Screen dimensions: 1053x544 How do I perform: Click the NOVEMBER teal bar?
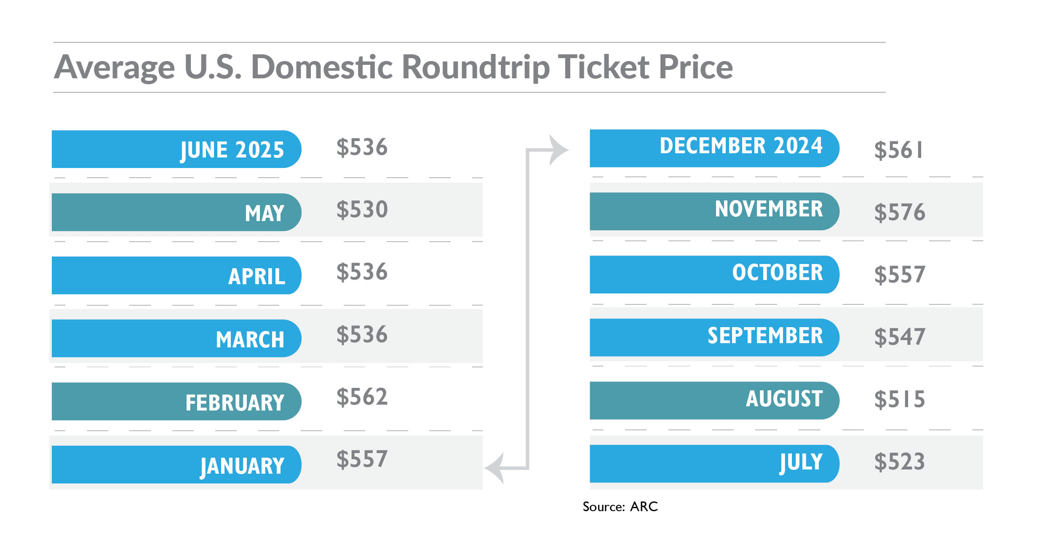click(714, 211)
